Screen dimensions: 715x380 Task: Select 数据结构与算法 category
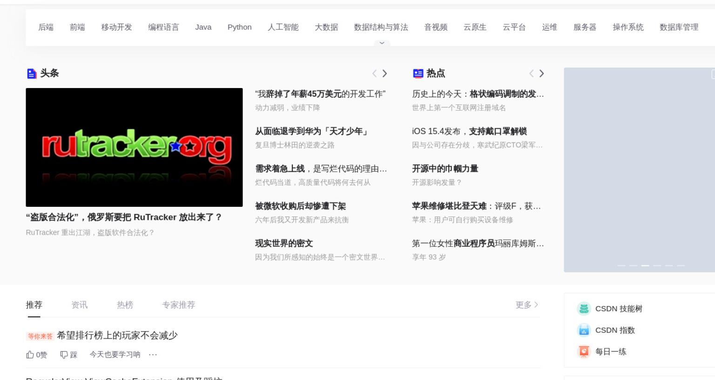381,27
